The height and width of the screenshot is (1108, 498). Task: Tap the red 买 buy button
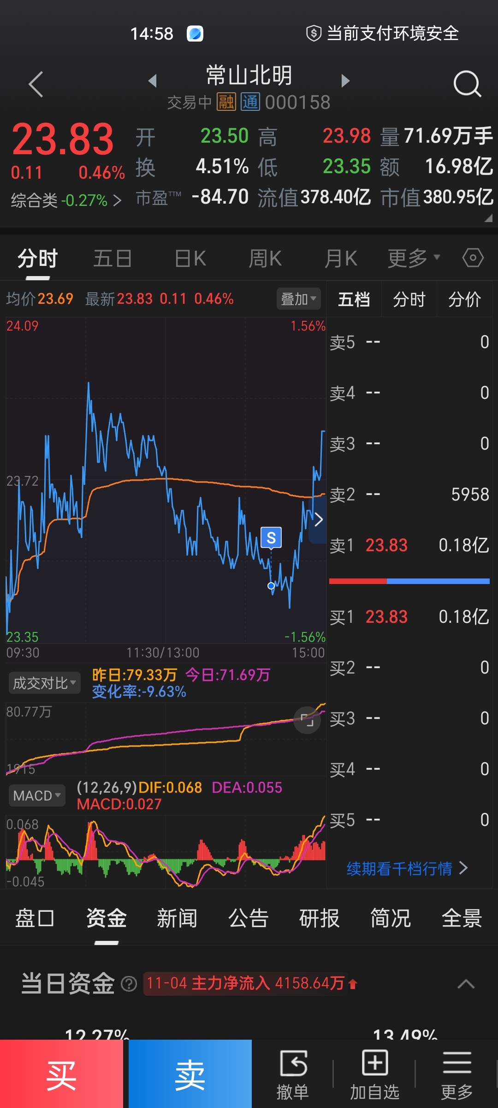pyautogui.click(x=61, y=1074)
